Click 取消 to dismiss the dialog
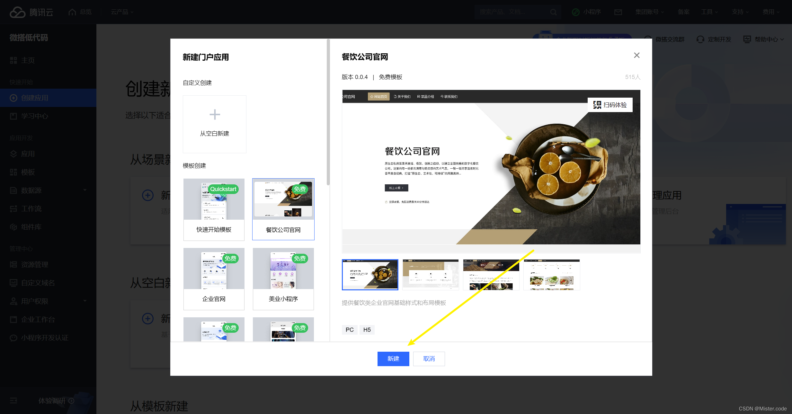Viewport: 792px width, 414px height. (x=429, y=359)
